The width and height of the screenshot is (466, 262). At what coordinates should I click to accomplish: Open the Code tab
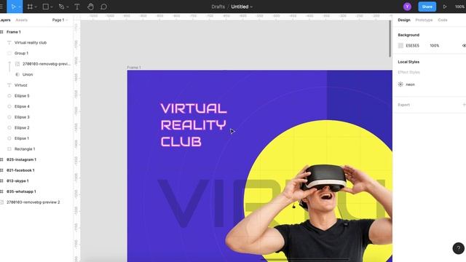coord(443,20)
